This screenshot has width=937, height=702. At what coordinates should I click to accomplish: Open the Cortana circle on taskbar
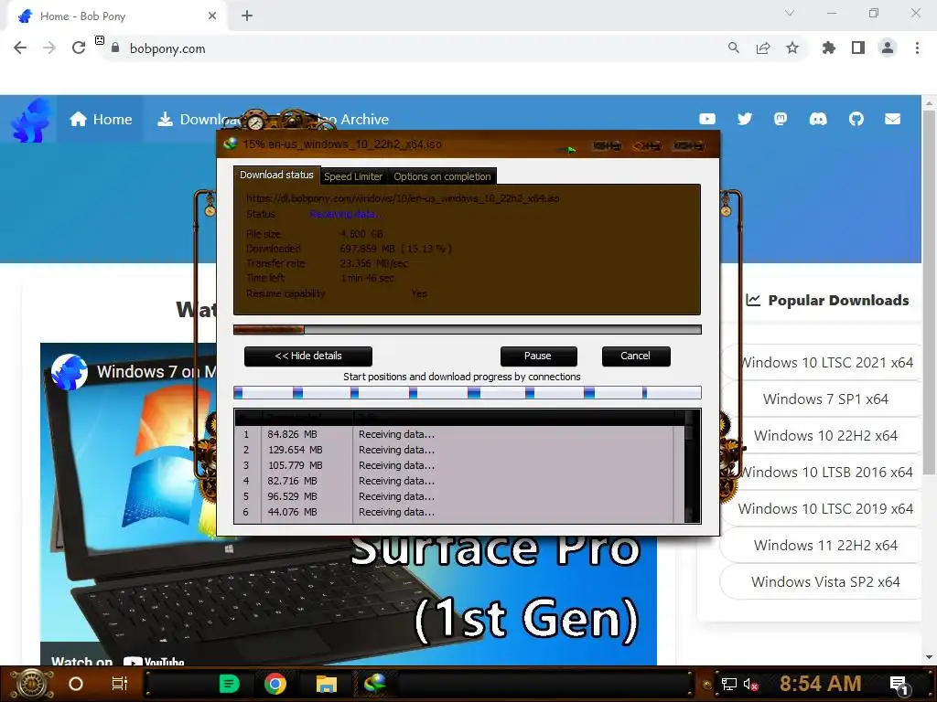(76, 684)
